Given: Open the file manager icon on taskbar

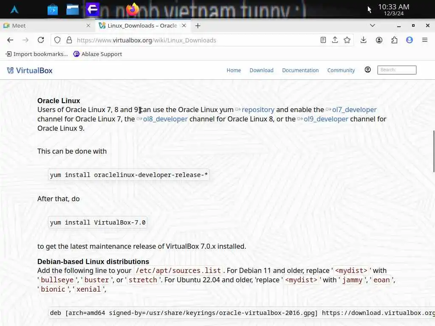Looking at the screenshot, I should click(x=72, y=9).
